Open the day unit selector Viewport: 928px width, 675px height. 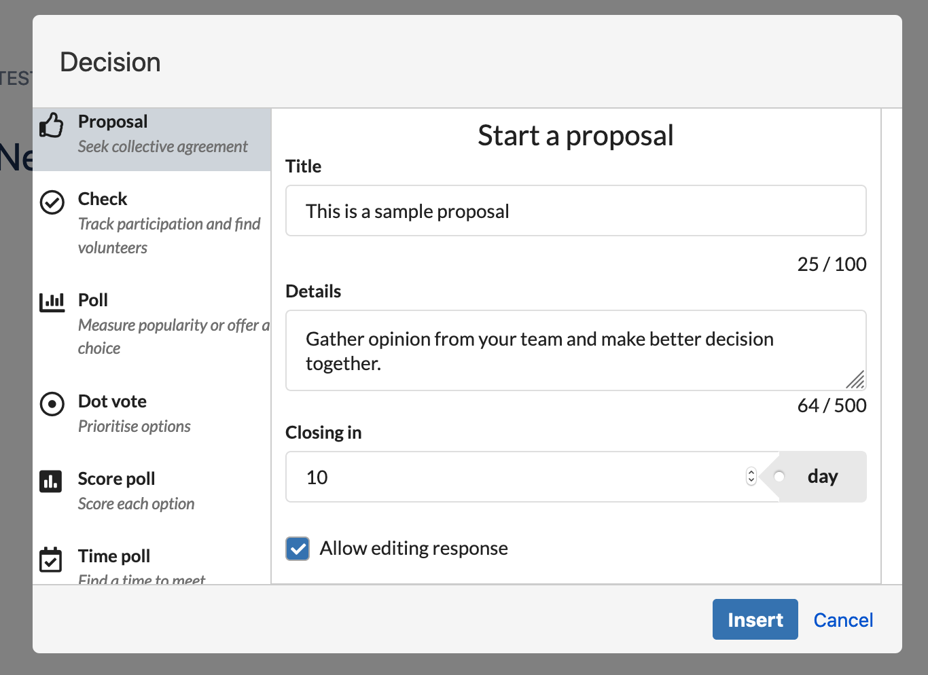(822, 477)
